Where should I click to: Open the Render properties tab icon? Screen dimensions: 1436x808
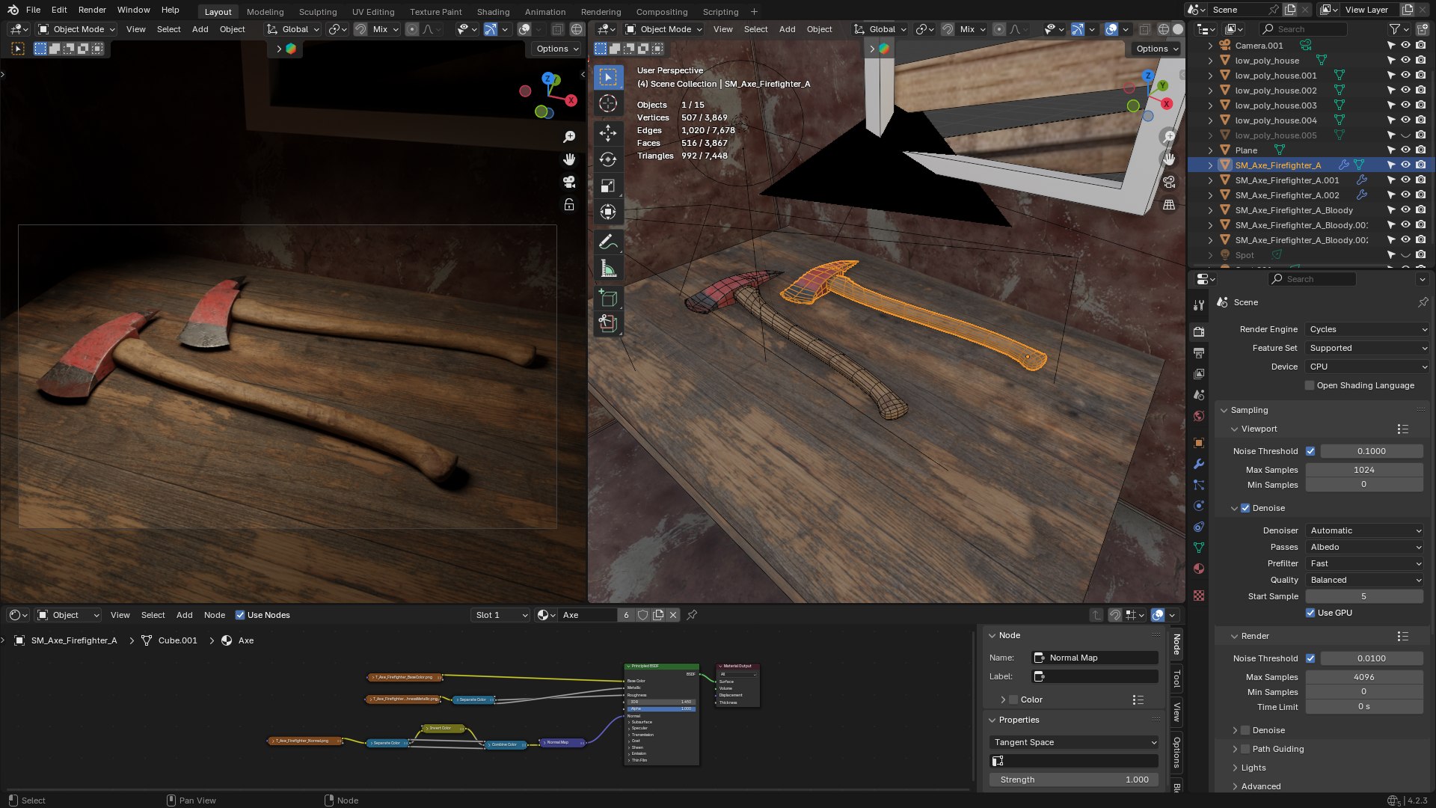[1199, 331]
